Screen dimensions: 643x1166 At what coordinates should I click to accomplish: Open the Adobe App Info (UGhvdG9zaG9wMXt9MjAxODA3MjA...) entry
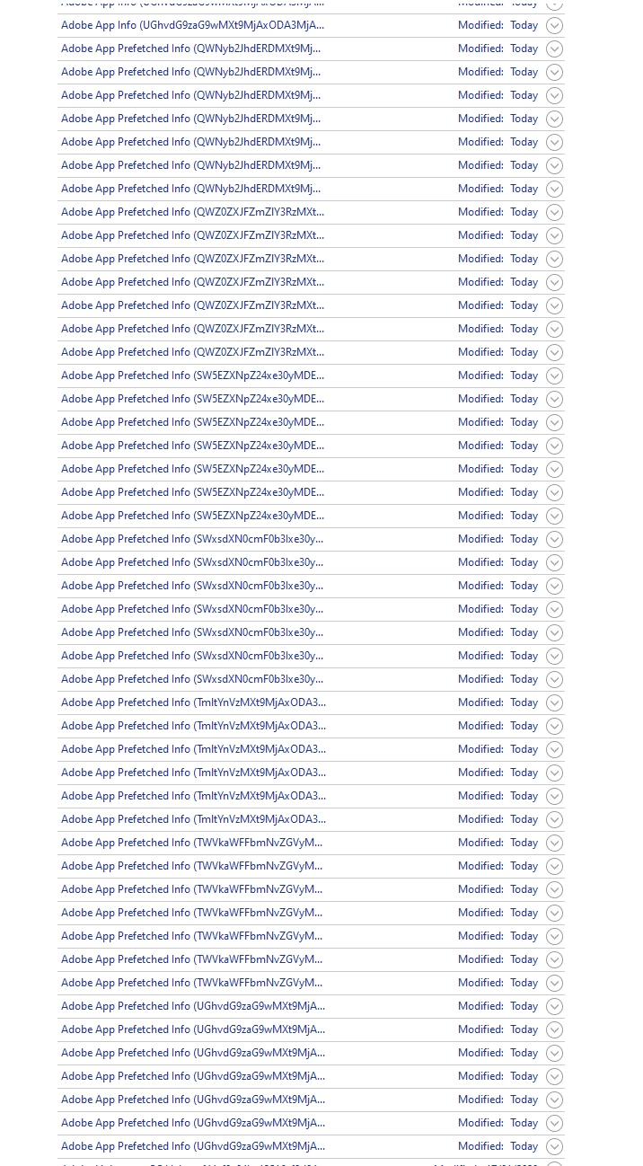coord(193,25)
